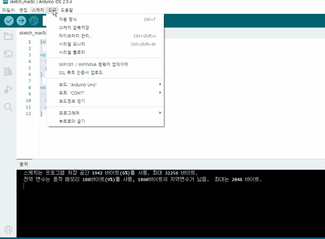Click line number 12 in gutter
Image resolution: width=325 pixels, height=239 pixels.
[28, 114]
